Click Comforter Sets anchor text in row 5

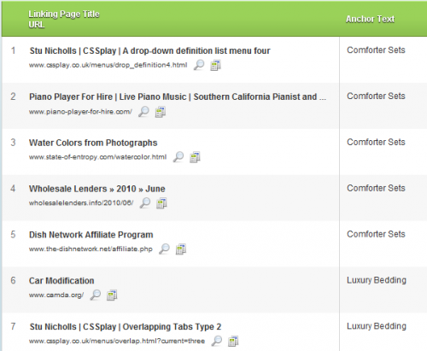376,234
